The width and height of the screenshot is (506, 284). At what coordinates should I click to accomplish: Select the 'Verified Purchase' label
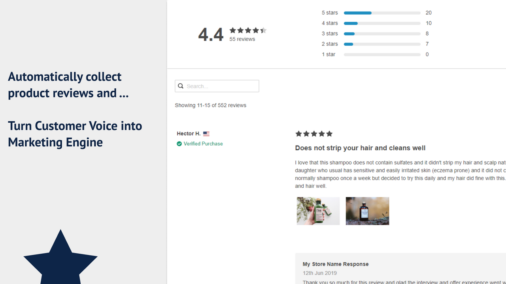tap(203, 144)
